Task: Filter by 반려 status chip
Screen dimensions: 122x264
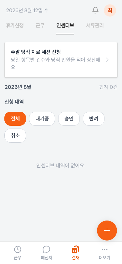Action: pyautogui.click(x=94, y=119)
